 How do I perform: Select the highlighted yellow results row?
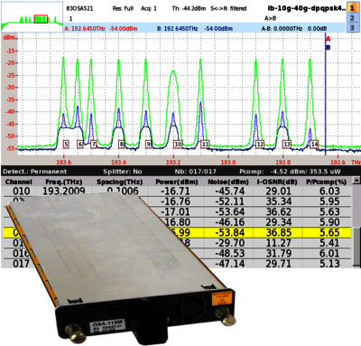[177, 233]
